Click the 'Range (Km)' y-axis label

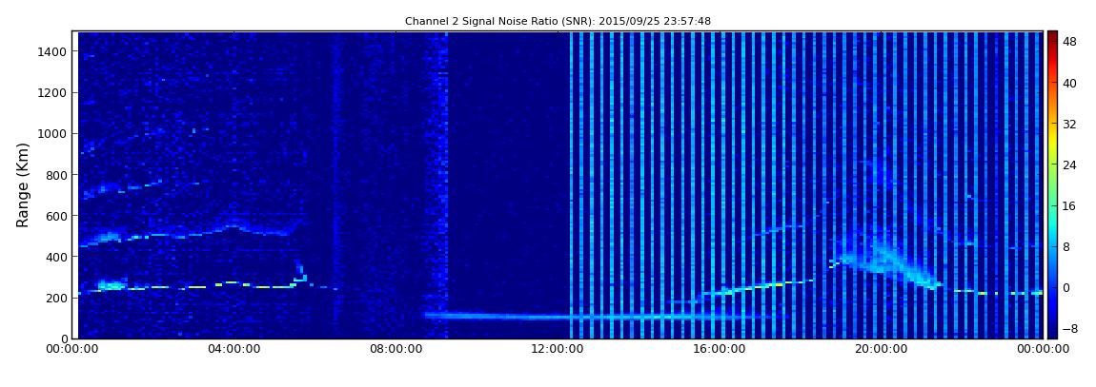(23, 184)
